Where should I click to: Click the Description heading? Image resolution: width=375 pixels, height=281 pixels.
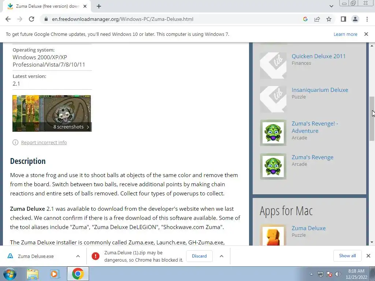click(28, 161)
